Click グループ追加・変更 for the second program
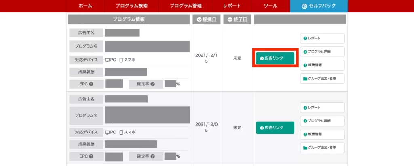The width and height of the screenshot is (414, 166). click(x=322, y=147)
